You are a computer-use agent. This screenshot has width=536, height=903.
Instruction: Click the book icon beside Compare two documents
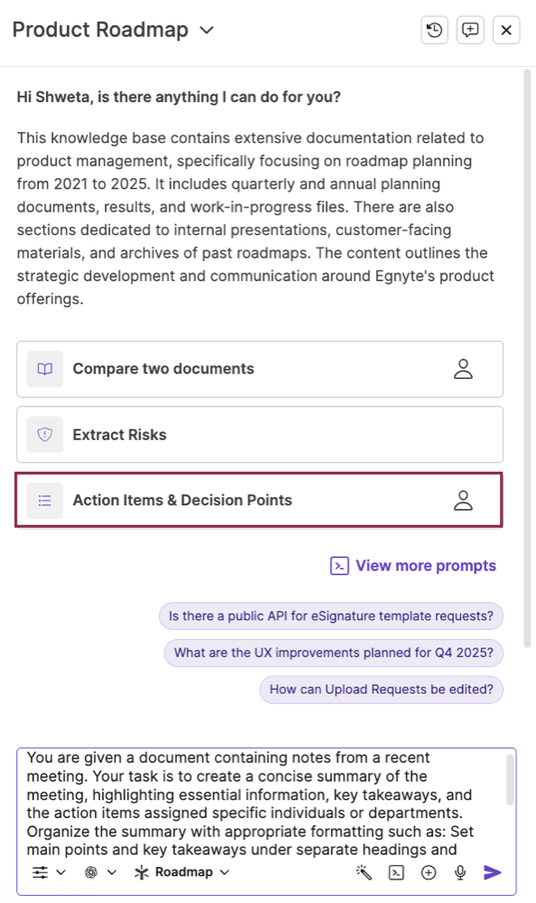(44, 369)
